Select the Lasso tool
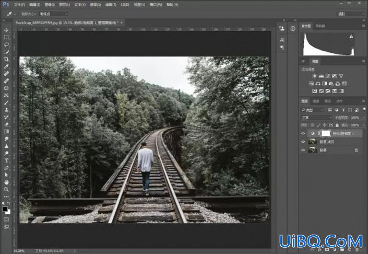 pyautogui.click(x=6, y=44)
